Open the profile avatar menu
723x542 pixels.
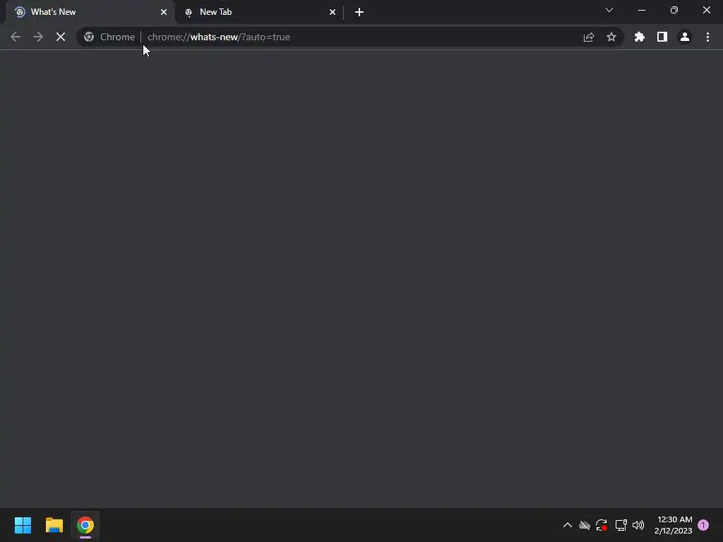click(x=685, y=37)
